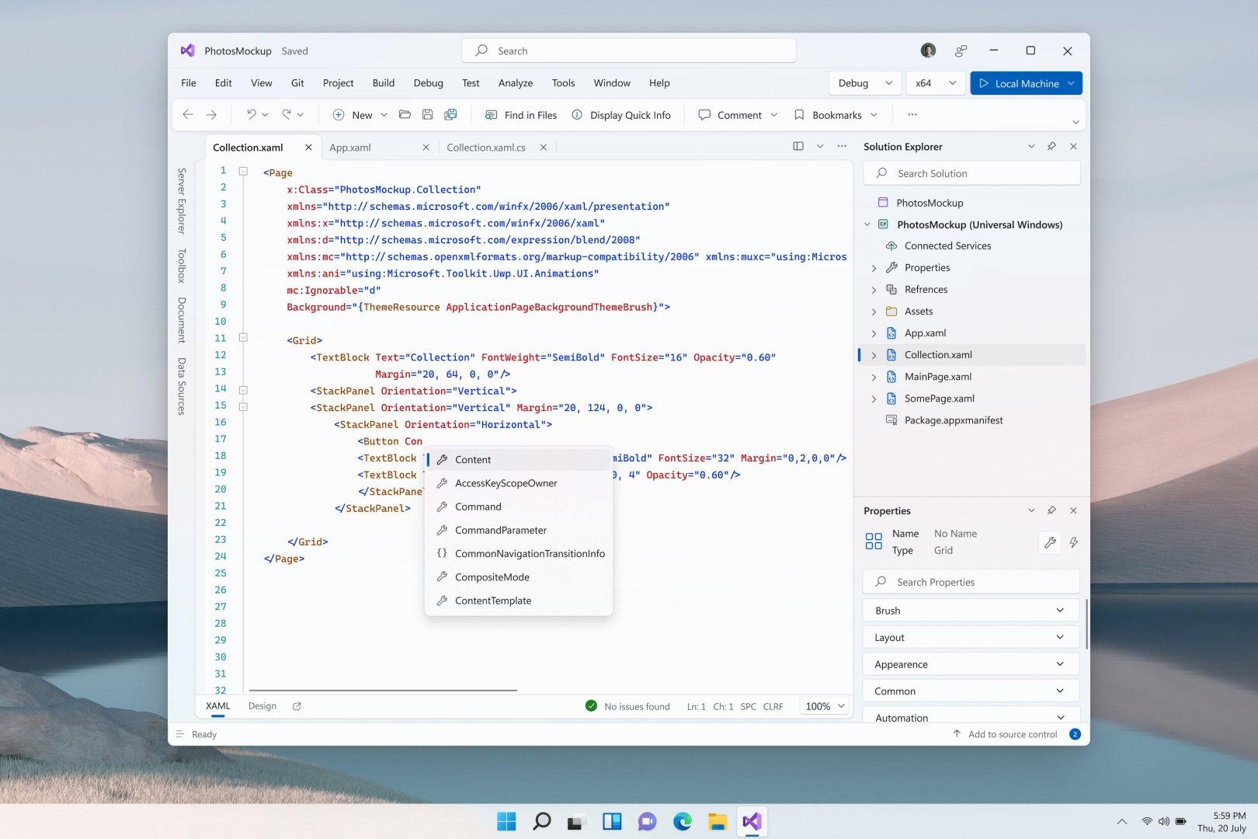Select Content from the IntelliSense list
The width and height of the screenshot is (1258, 839).
[x=519, y=459]
